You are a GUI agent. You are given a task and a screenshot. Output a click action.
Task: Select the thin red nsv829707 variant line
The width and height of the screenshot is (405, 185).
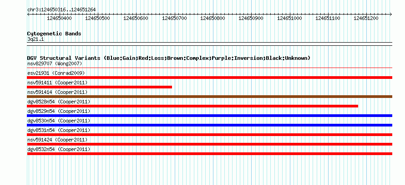pyautogui.click(x=210, y=68)
